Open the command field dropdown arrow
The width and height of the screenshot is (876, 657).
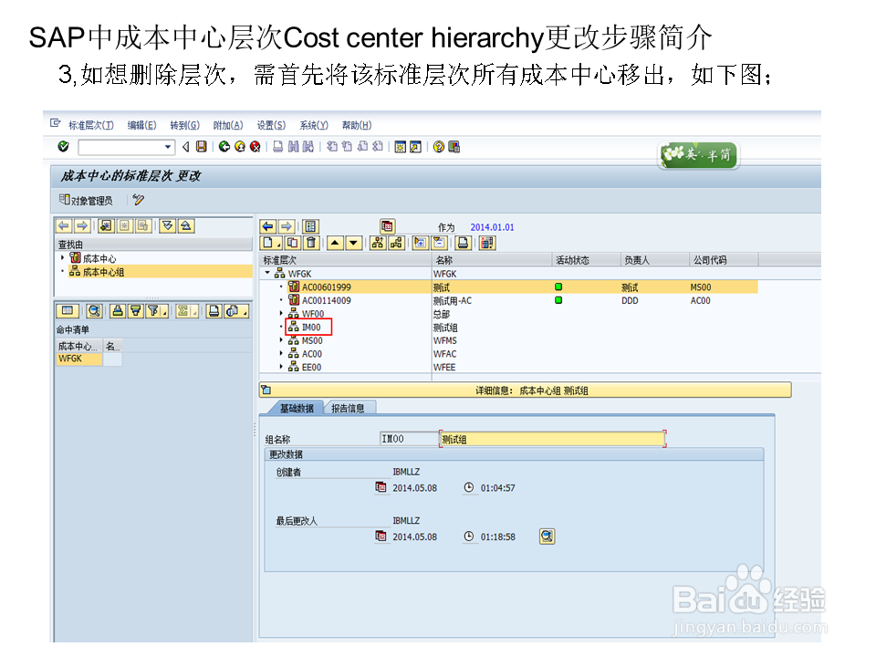[x=168, y=147]
